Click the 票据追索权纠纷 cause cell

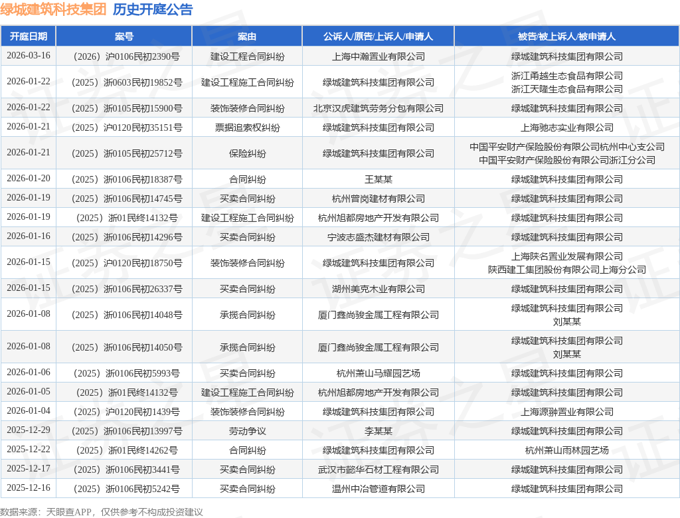247,128
